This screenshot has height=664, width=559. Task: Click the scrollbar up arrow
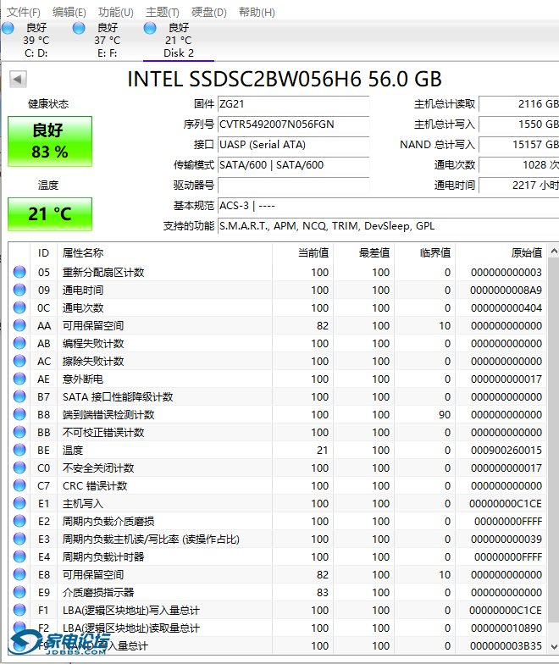pyautogui.click(x=554, y=251)
